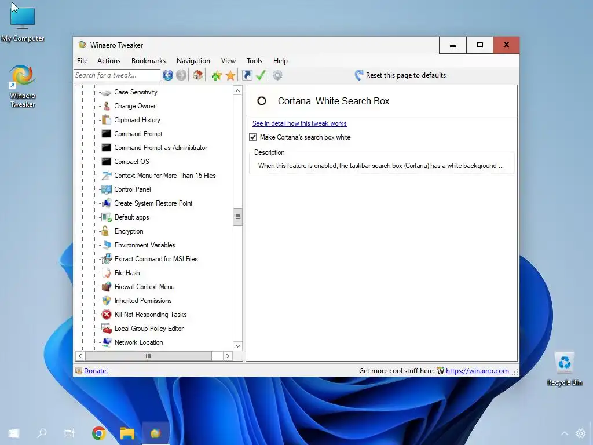Click the Inherited Permissions shield icon
The width and height of the screenshot is (593, 445).
(x=107, y=301)
